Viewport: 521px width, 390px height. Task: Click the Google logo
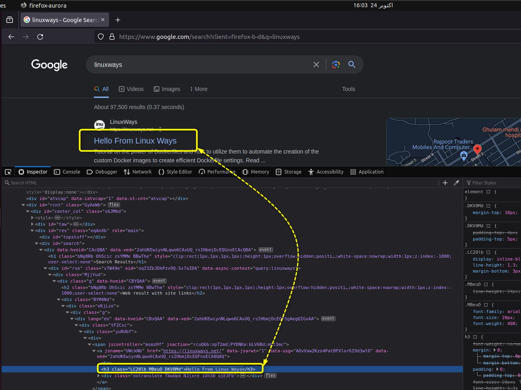[x=49, y=65]
